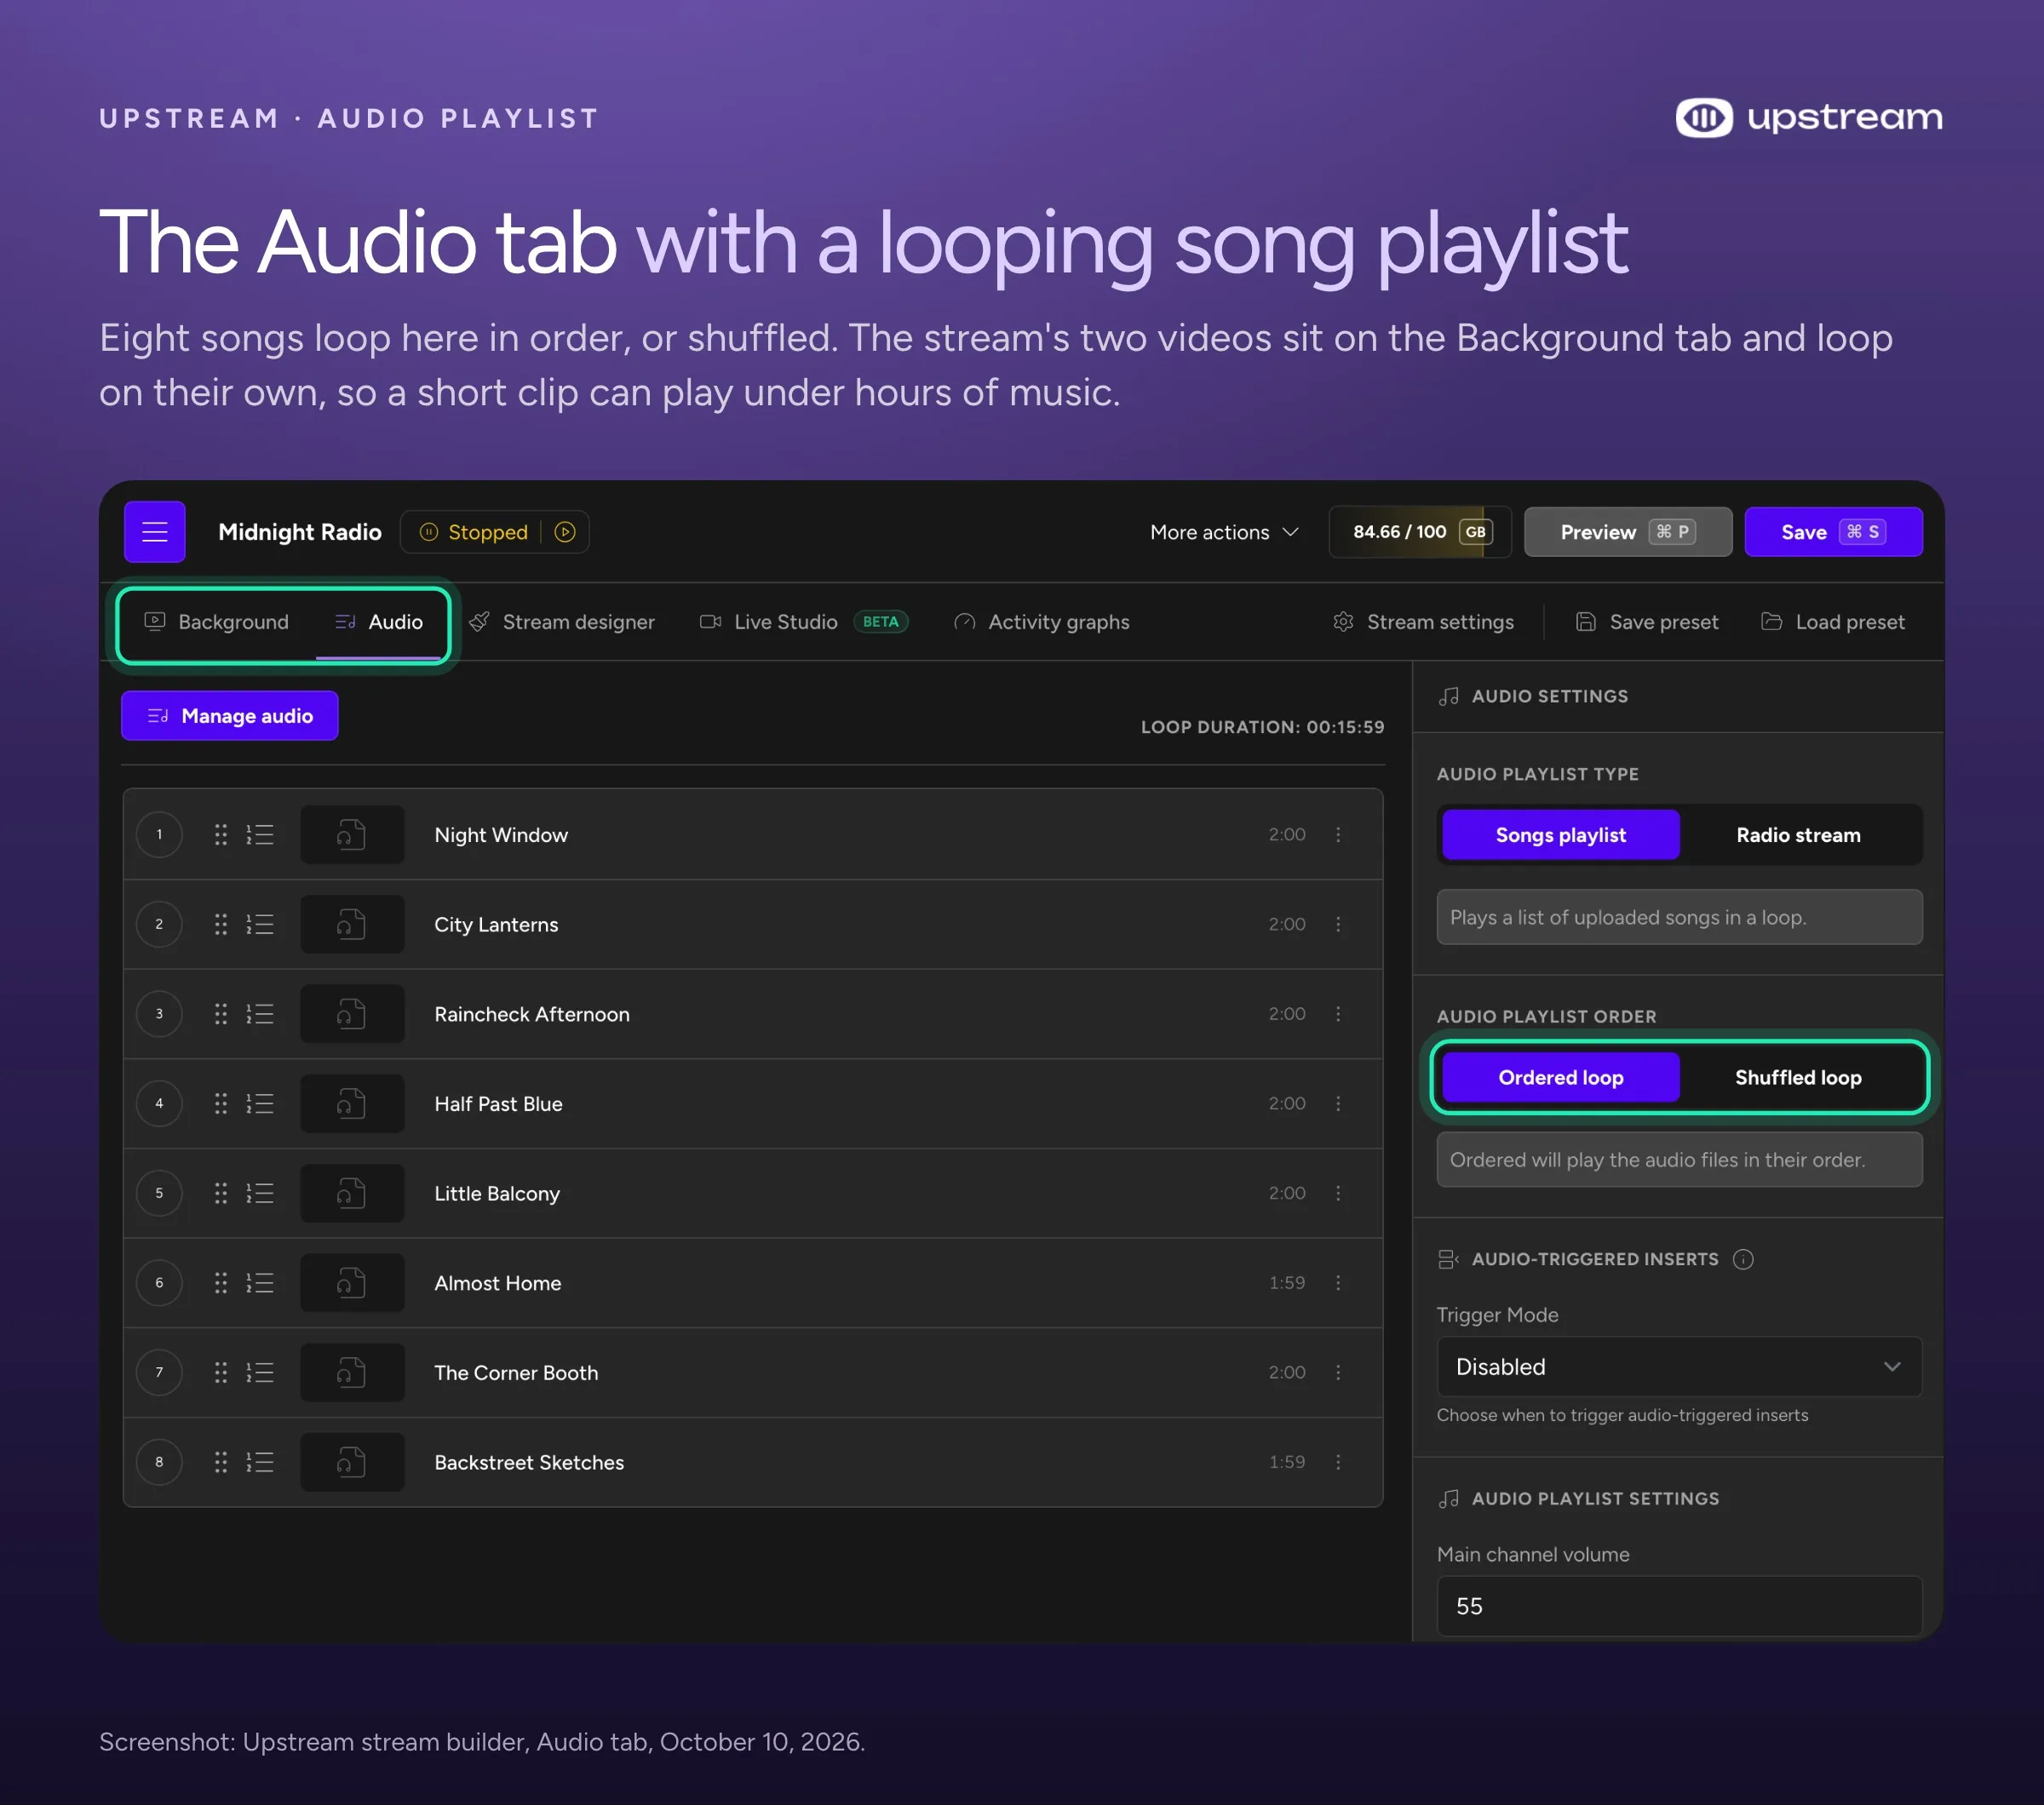Viewport: 2044px width, 1805px height.
Task: Save the stream with the Save button
Action: [1833, 531]
